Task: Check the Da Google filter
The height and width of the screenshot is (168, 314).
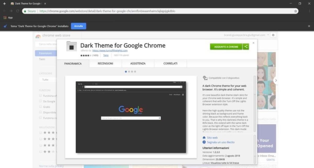Action: coord(41,101)
